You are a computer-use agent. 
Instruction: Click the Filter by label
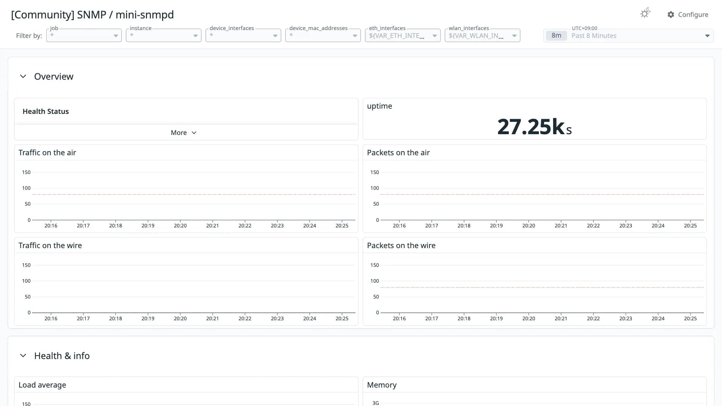[x=29, y=36]
